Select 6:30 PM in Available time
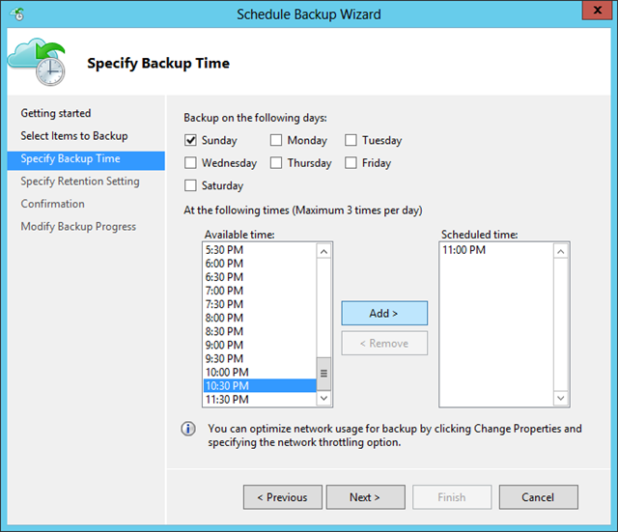Screen dimensions: 618x532 coord(260,277)
